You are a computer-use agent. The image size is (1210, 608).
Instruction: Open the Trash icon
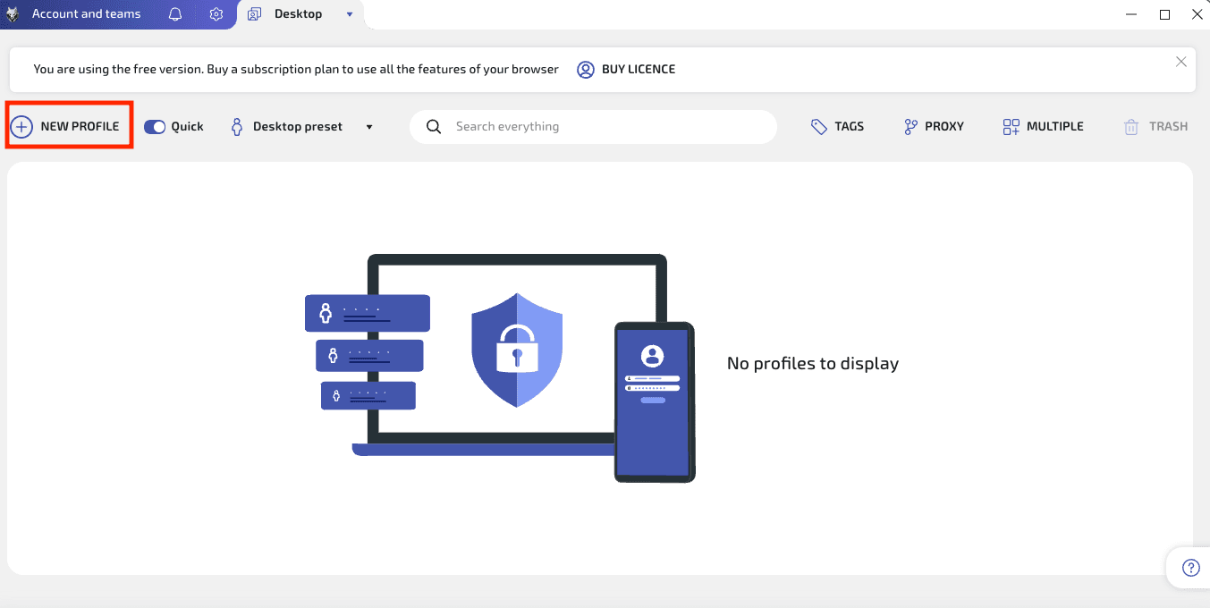pos(1129,126)
